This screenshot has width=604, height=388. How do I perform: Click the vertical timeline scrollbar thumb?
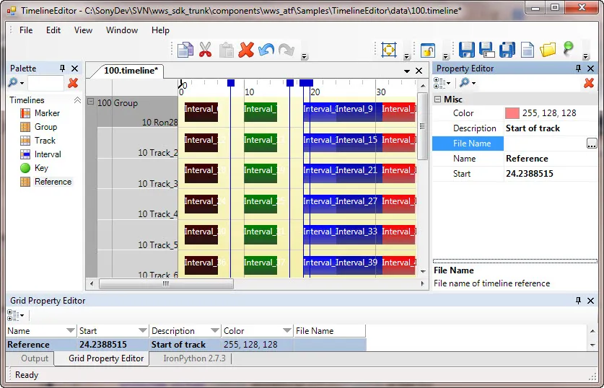[423, 126]
